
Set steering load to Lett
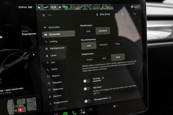pyautogui.click(x=89, y=46)
